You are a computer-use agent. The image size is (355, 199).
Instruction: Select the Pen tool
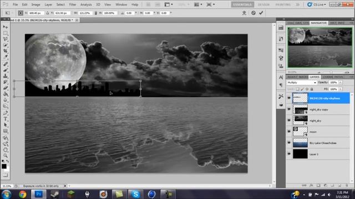point(6,113)
